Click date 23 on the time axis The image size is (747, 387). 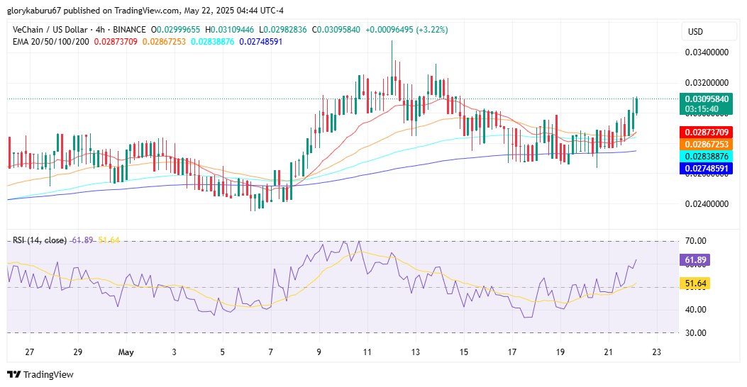[656, 352]
